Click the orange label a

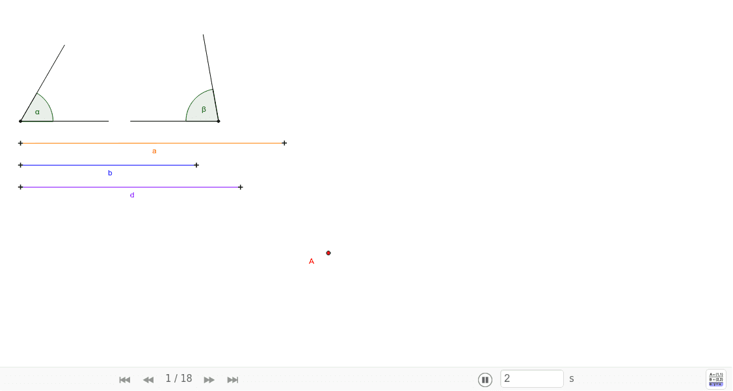tap(154, 151)
